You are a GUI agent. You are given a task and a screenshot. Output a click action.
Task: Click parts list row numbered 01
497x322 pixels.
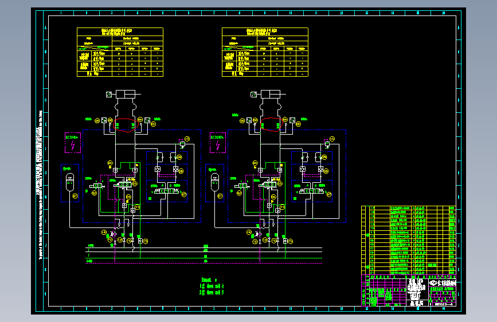click(x=409, y=273)
